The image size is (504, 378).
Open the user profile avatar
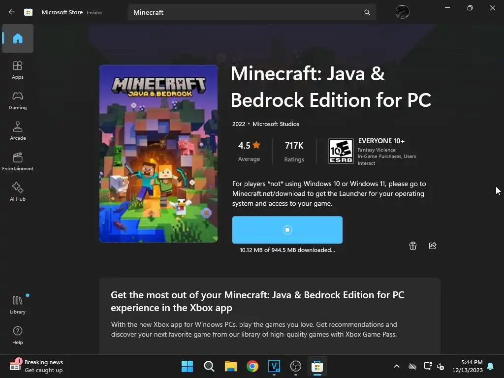pos(403,12)
